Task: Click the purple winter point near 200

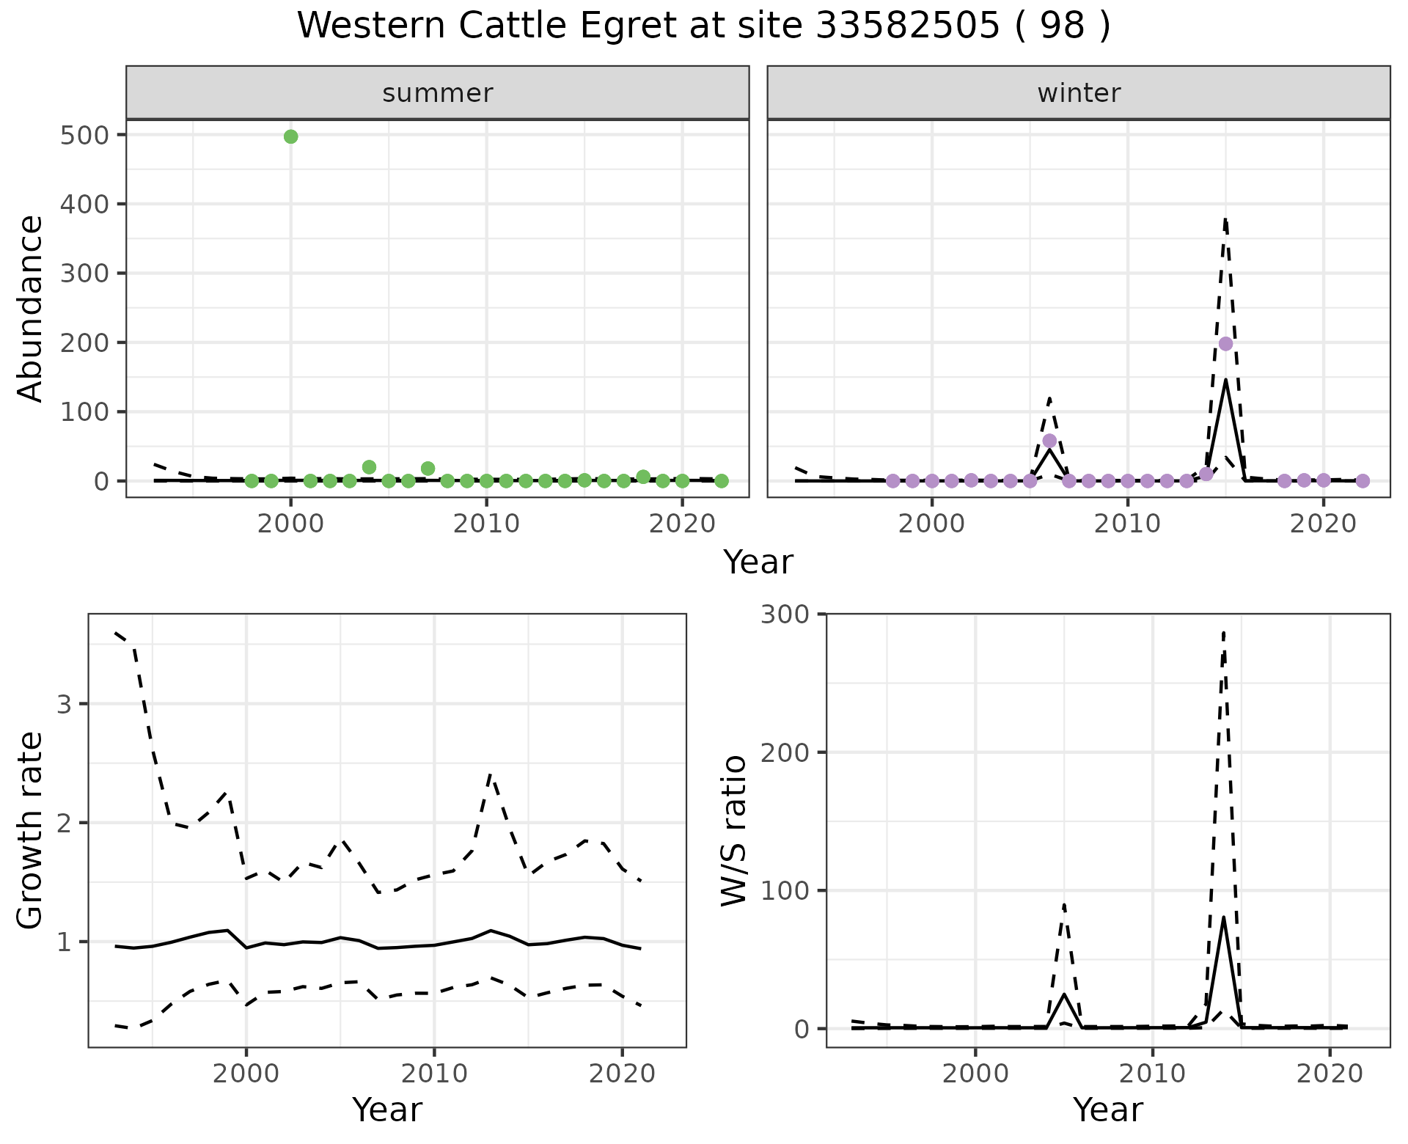Action: pos(1225,344)
